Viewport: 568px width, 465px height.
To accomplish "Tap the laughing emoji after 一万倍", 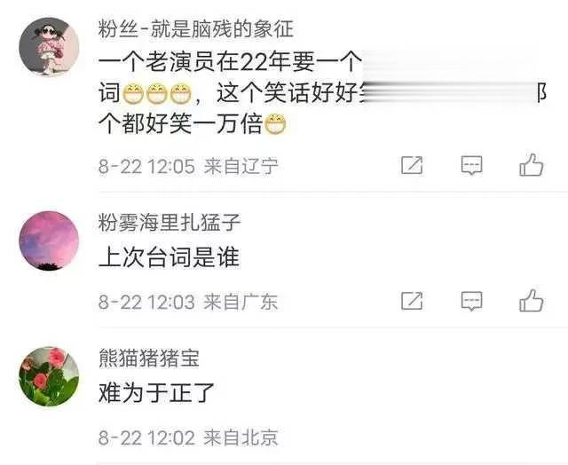I will point(275,124).
